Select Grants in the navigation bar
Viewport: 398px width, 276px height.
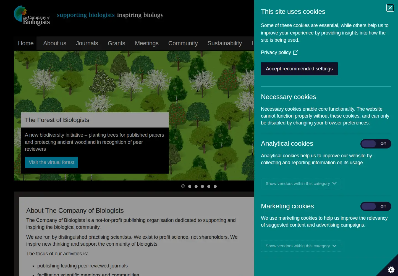tap(116, 43)
